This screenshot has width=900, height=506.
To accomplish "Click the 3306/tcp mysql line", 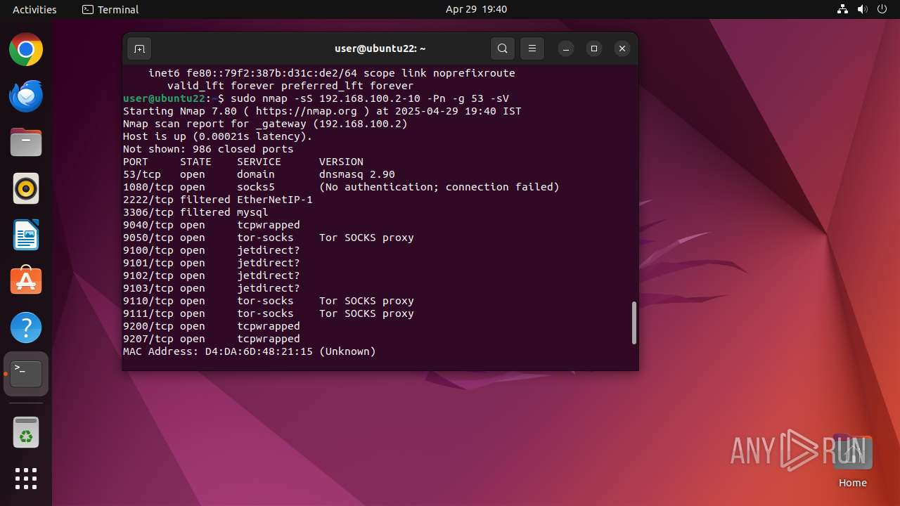I will tap(195, 212).
